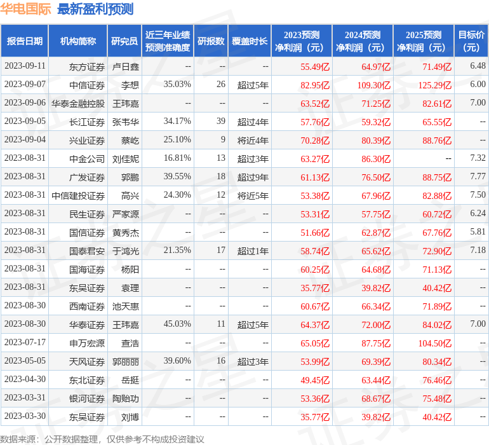Click accuracy value 45.03%
489x445 pixels.
(x=177, y=324)
